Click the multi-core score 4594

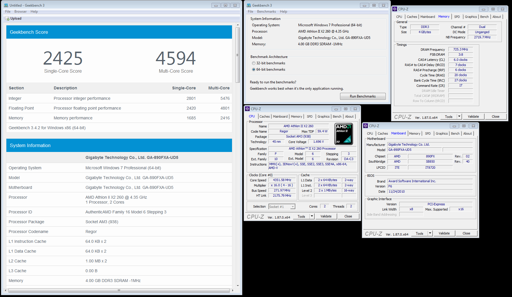pyautogui.click(x=176, y=58)
